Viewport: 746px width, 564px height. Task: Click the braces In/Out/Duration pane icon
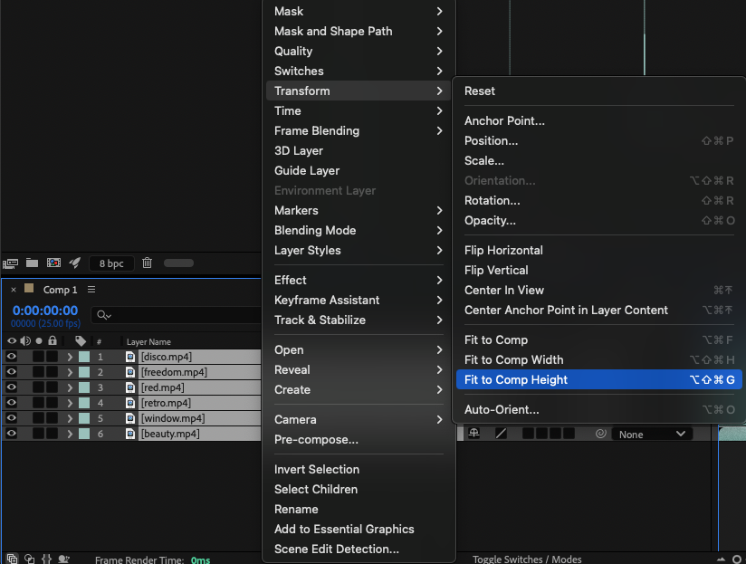(47, 559)
